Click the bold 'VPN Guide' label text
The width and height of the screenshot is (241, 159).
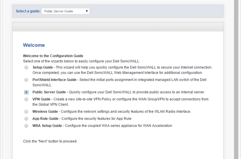[41, 99]
